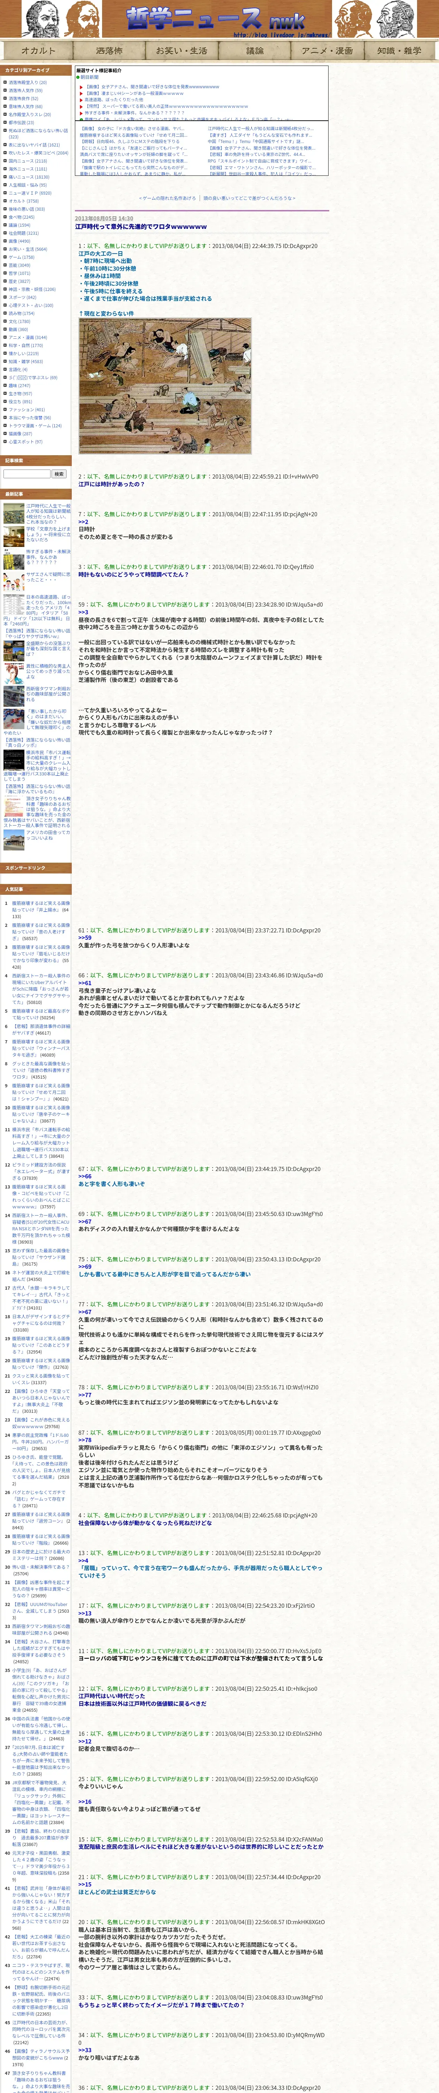Open category 哲学 (1071)
This screenshot has width=439, height=2093.
click(x=20, y=273)
